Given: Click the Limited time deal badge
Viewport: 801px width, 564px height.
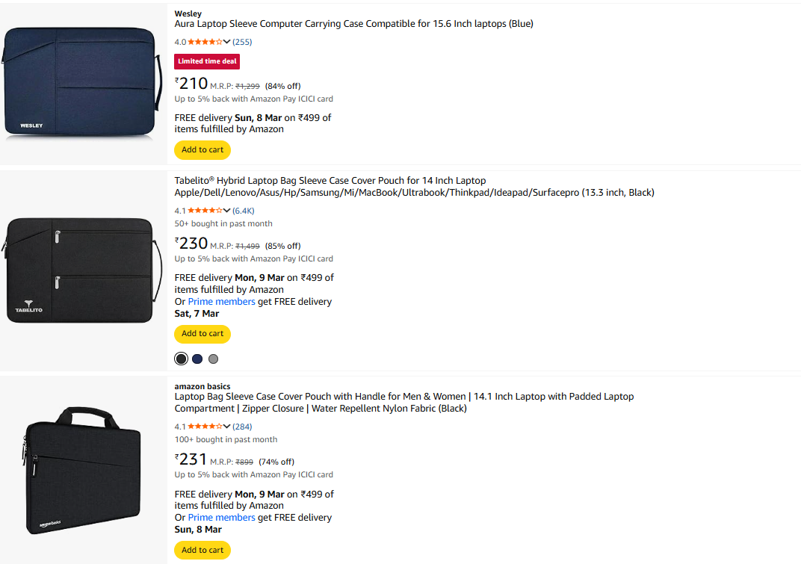Looking at the screenshot, I should click(207, 61).
